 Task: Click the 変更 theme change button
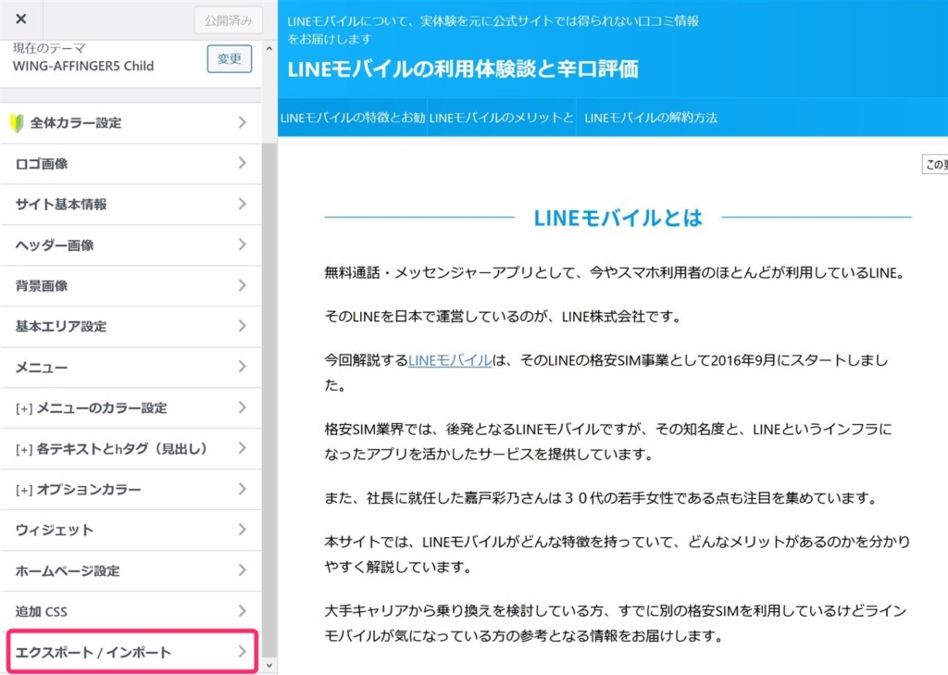(x=230, y=58)
